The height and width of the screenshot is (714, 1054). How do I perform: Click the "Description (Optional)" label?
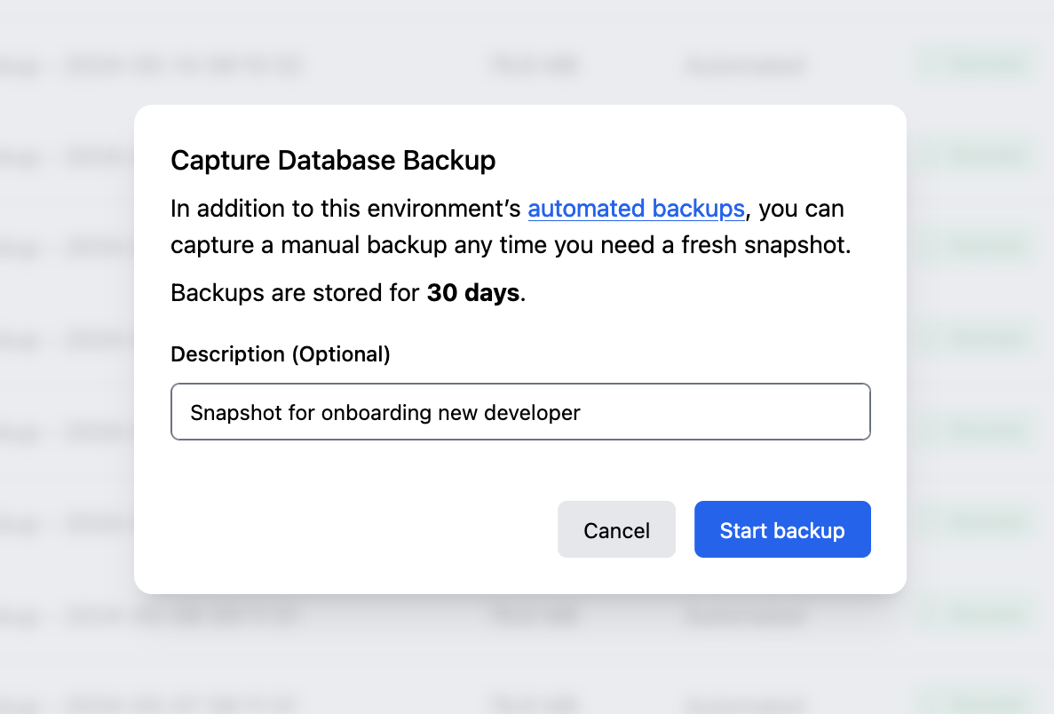tap(280, 353)
